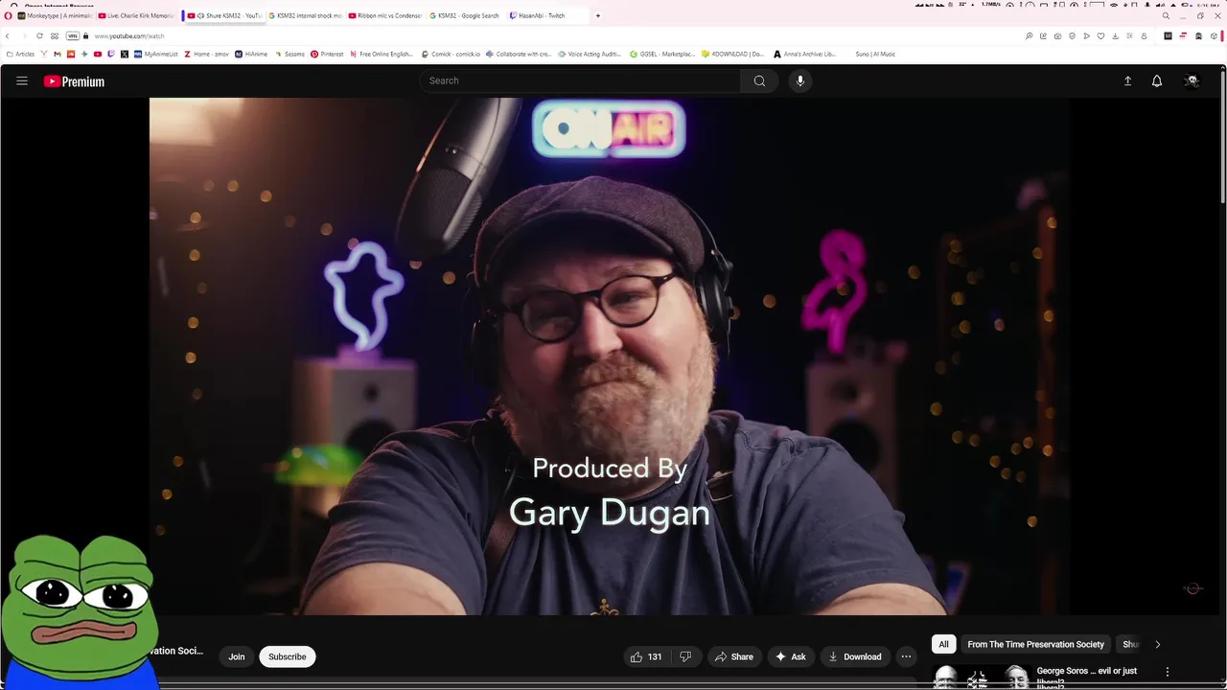This screenshot has width=1227, height=690.
Task: Switch to Monkeytype browser tab
Action: pos(54,15)
